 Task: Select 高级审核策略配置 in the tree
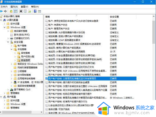[26, 86]
